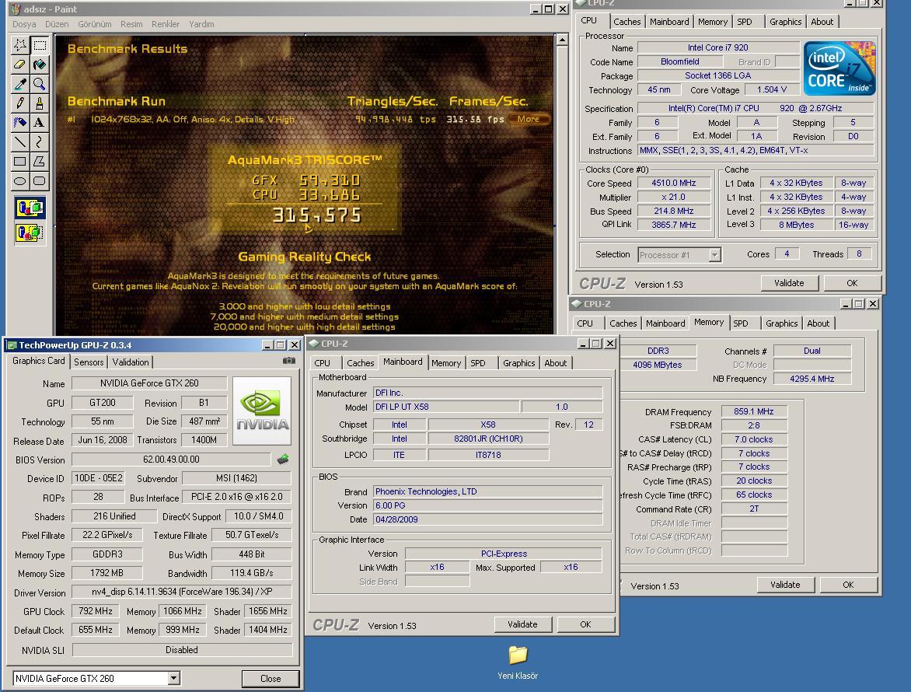The image size is (911, 692).
Task: Click the GPU Clock 792 MHz field
Action: tap(96, 611)
